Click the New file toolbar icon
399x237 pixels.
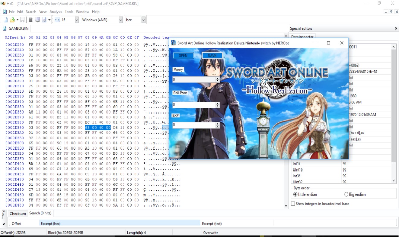click(6, 20)
